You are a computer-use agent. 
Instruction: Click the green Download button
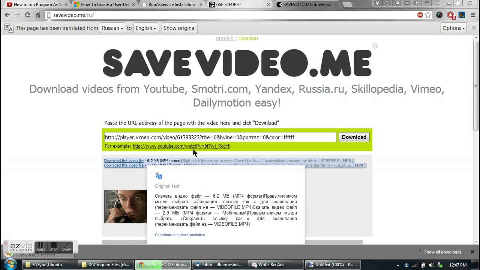pyautogui.click(x=354, y=137)
